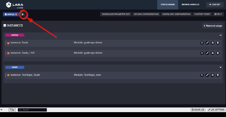Click the STATUS indicator badge
The height and width of the screenshot is (117, 226).
point(11,14)
